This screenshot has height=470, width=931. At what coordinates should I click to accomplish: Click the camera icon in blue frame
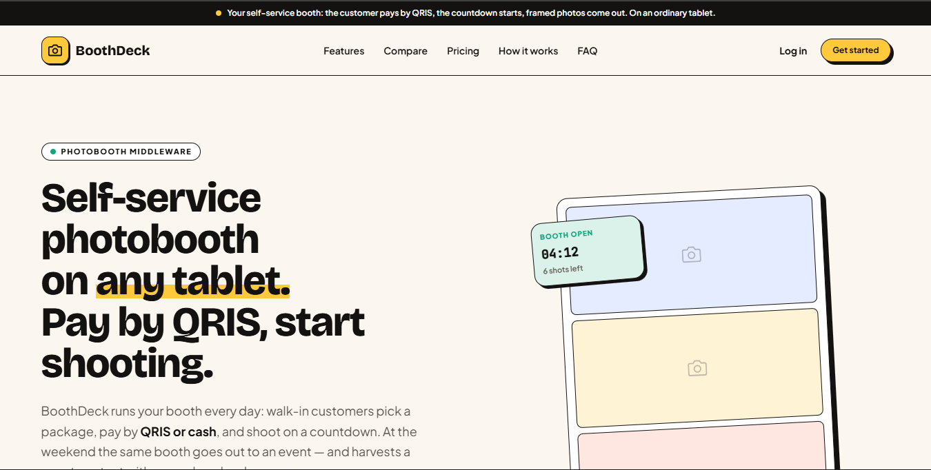691,255
